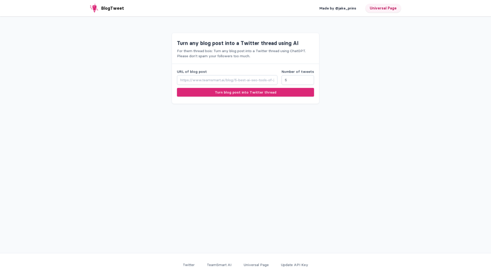Select the Number of tweets input box
This screenshot has width=491, height=276.
pos(298,80)
